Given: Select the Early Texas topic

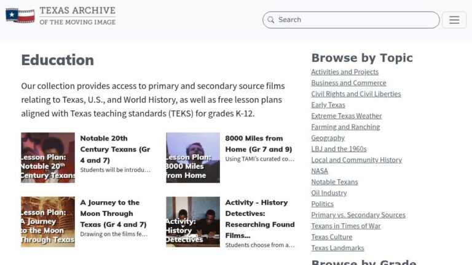Looking at the screenshot, I should pos(328,105).
